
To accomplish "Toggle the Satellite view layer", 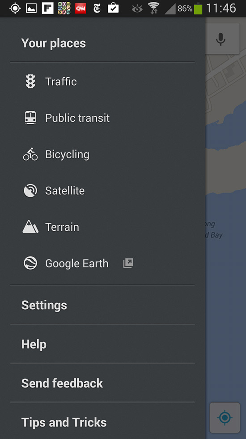I will (x=102, y=191).
